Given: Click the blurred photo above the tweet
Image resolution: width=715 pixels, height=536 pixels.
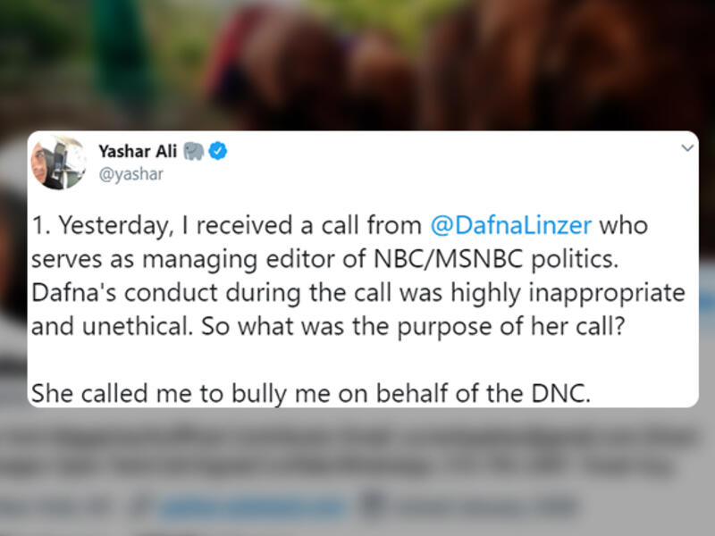Looking at the screenshot, I should [357, 63].
